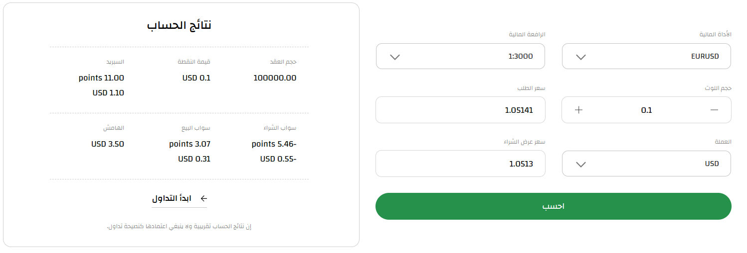Click the green احسب calculate button
Screen dimensions: 747x253
click(x=553, y=206)
